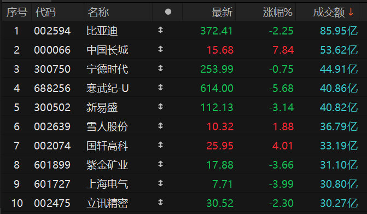Click the up-down arrow icon for 雪人股份

coord(160,126)
